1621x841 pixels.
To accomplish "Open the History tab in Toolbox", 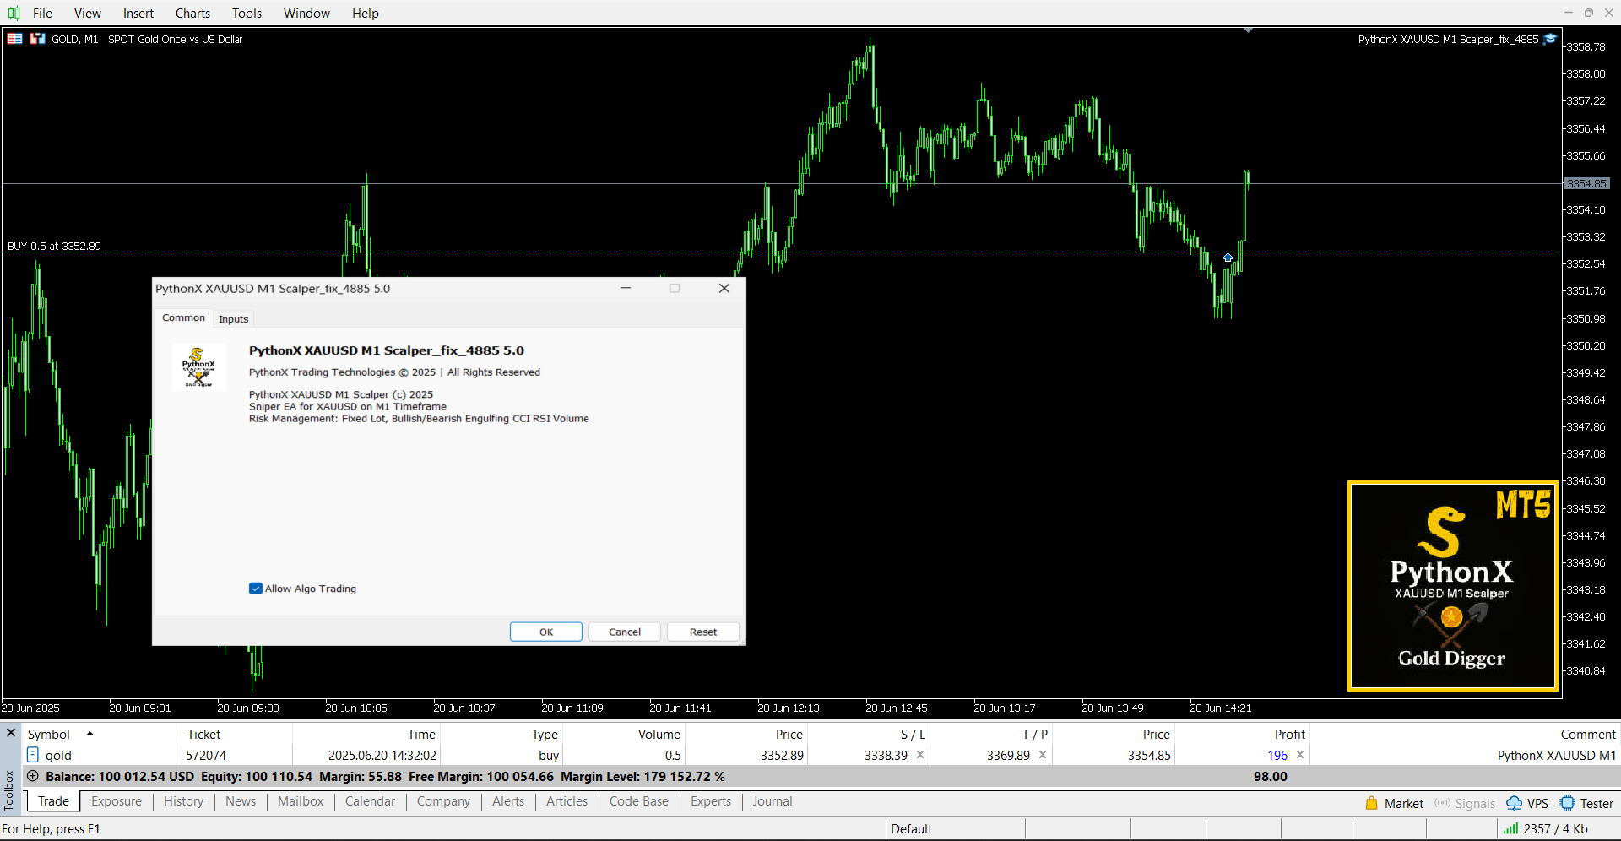I will pos(183,801).
